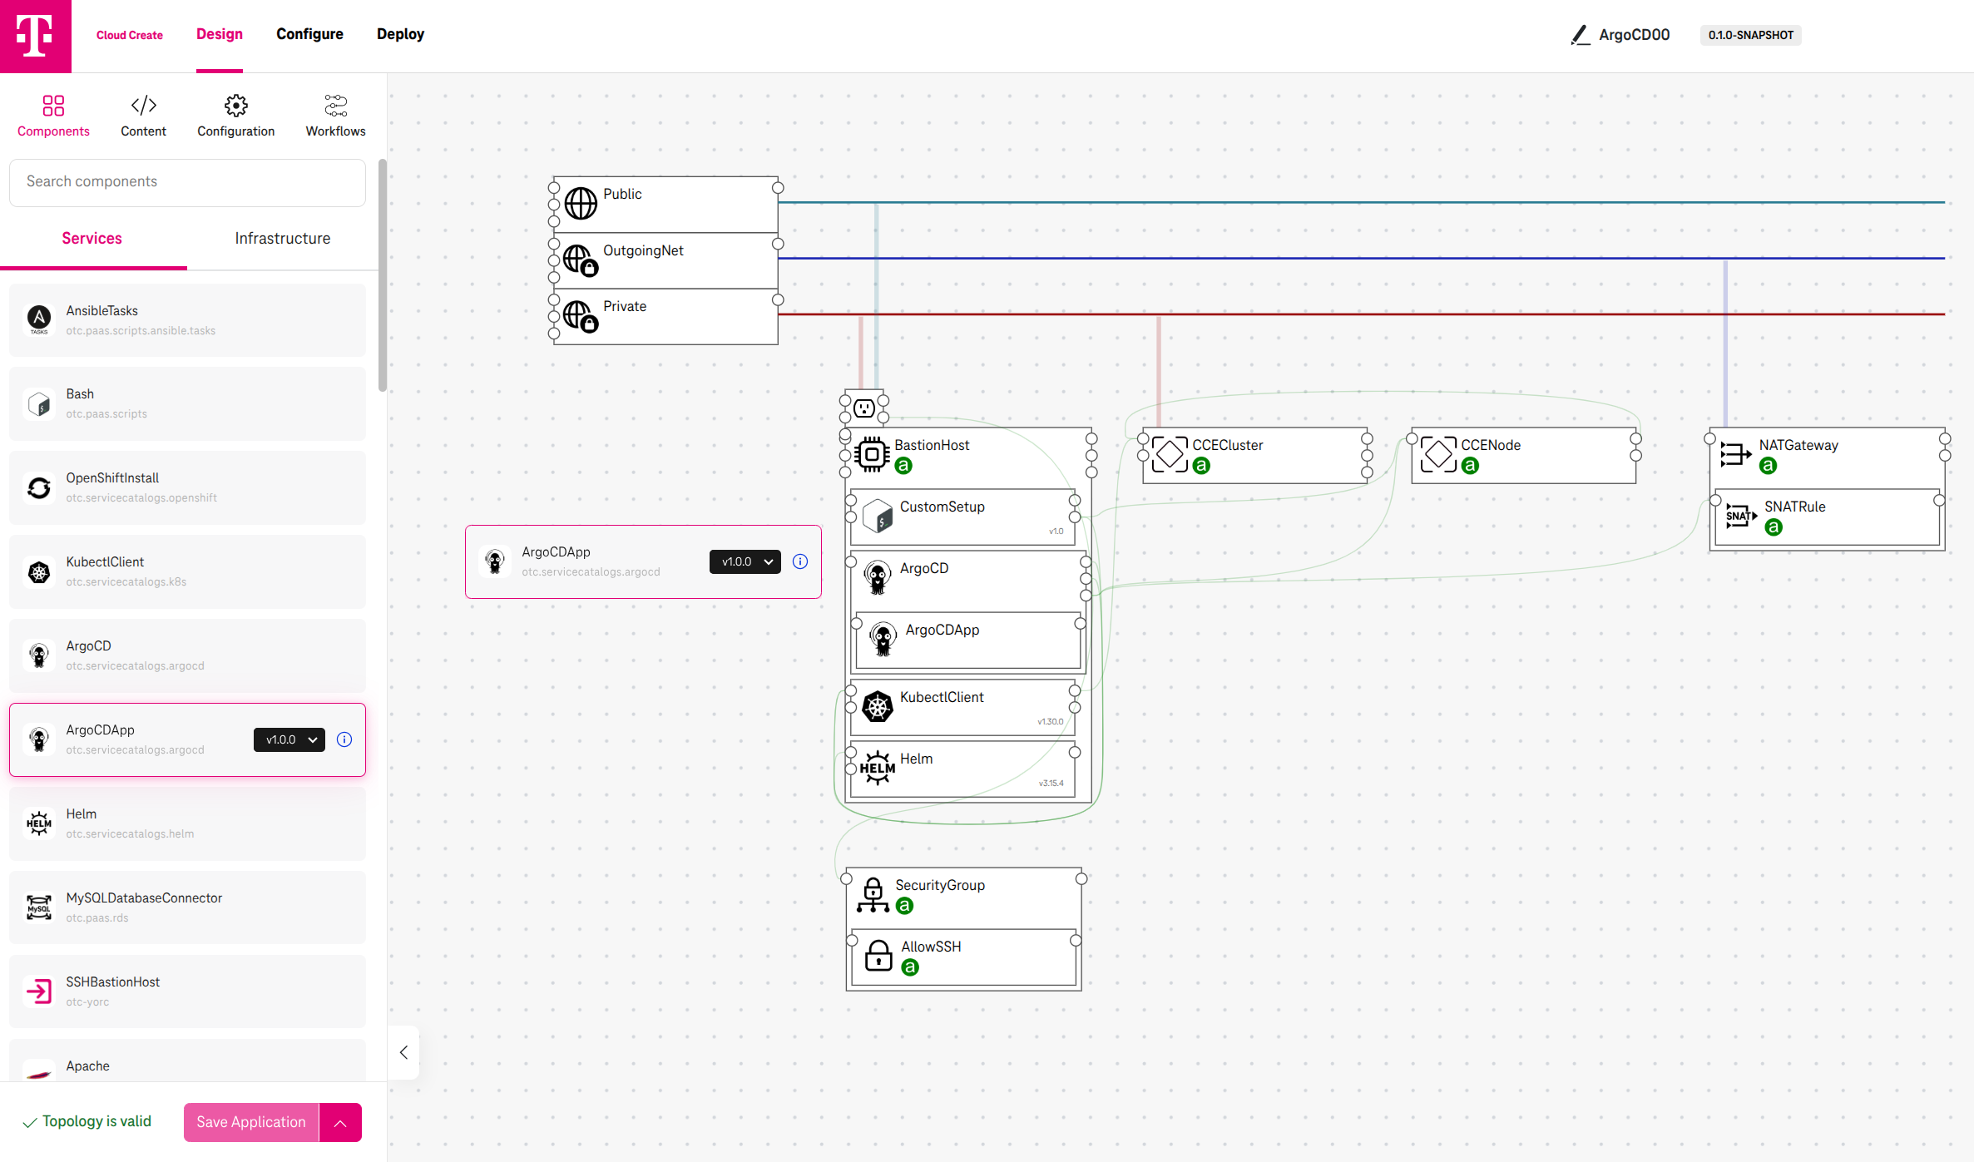The height and width of the screenshot is (1162, 1974).
Task: Click Helm v3.15.4 version label
Action: coord(1051,784)
